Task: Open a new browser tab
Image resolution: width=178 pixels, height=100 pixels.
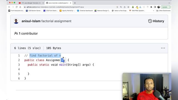Action: (x=75, y=3)
